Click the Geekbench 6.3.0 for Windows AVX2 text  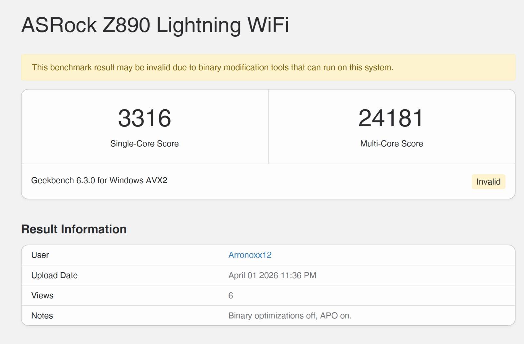[99, 180]
